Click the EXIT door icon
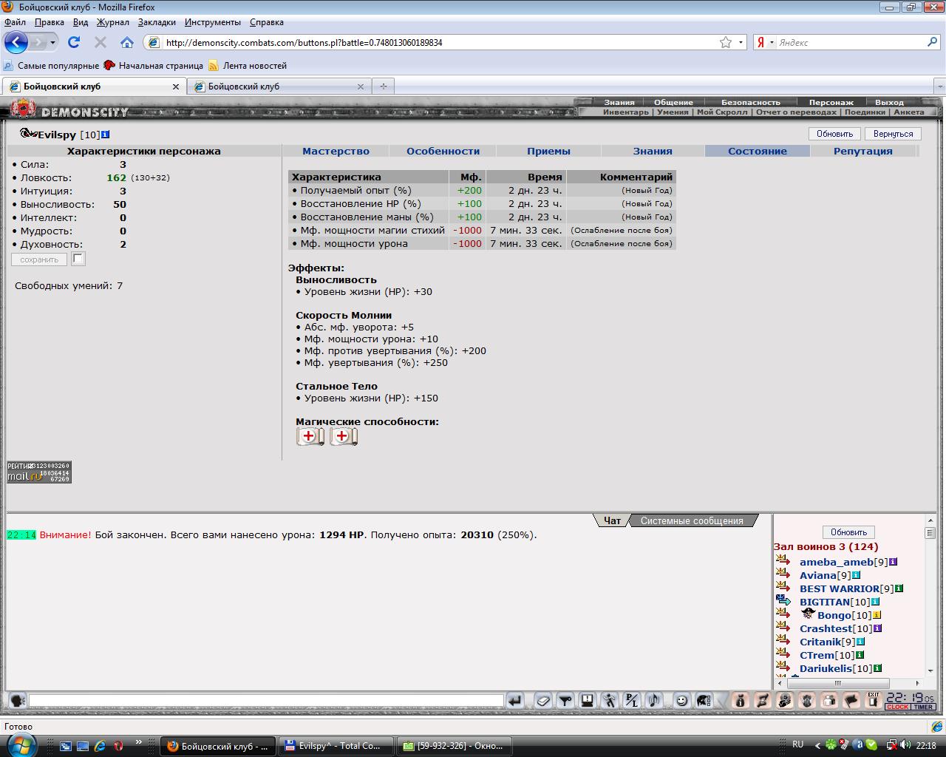Image resolution: width=946 pixels, height=757 pixels. [x=874, y=700]
